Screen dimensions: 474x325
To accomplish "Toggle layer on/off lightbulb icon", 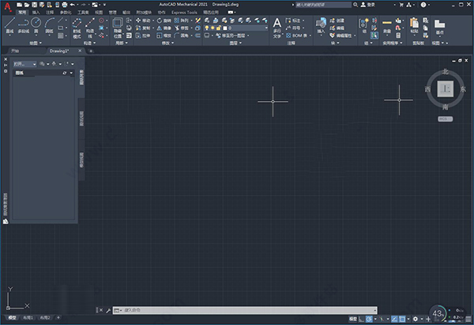I will point(207,28).
